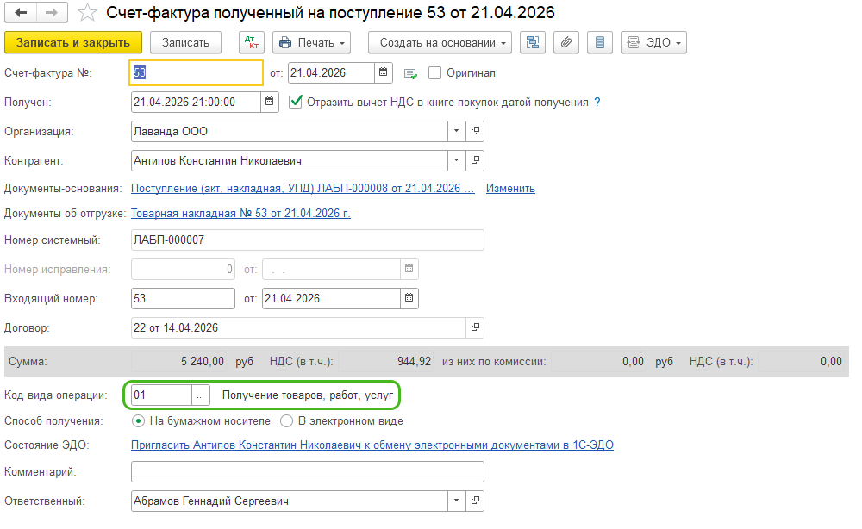This screenshot has height=529, width=862.
Task: Open the Печать dropdown menu
Action: (x=312, y=42)
